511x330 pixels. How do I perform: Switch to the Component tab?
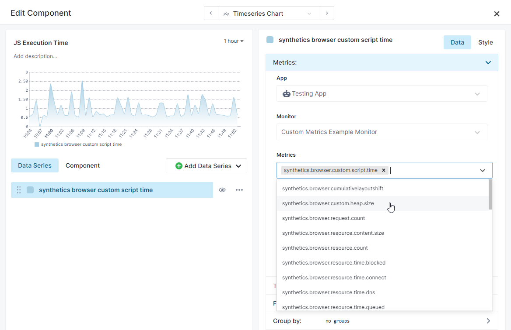tap(82, 165)
